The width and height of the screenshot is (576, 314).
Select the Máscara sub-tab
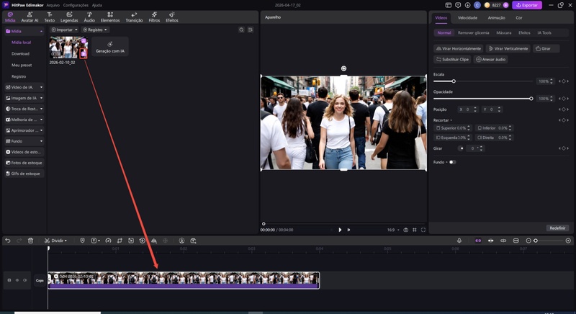(x=503, y=32)
